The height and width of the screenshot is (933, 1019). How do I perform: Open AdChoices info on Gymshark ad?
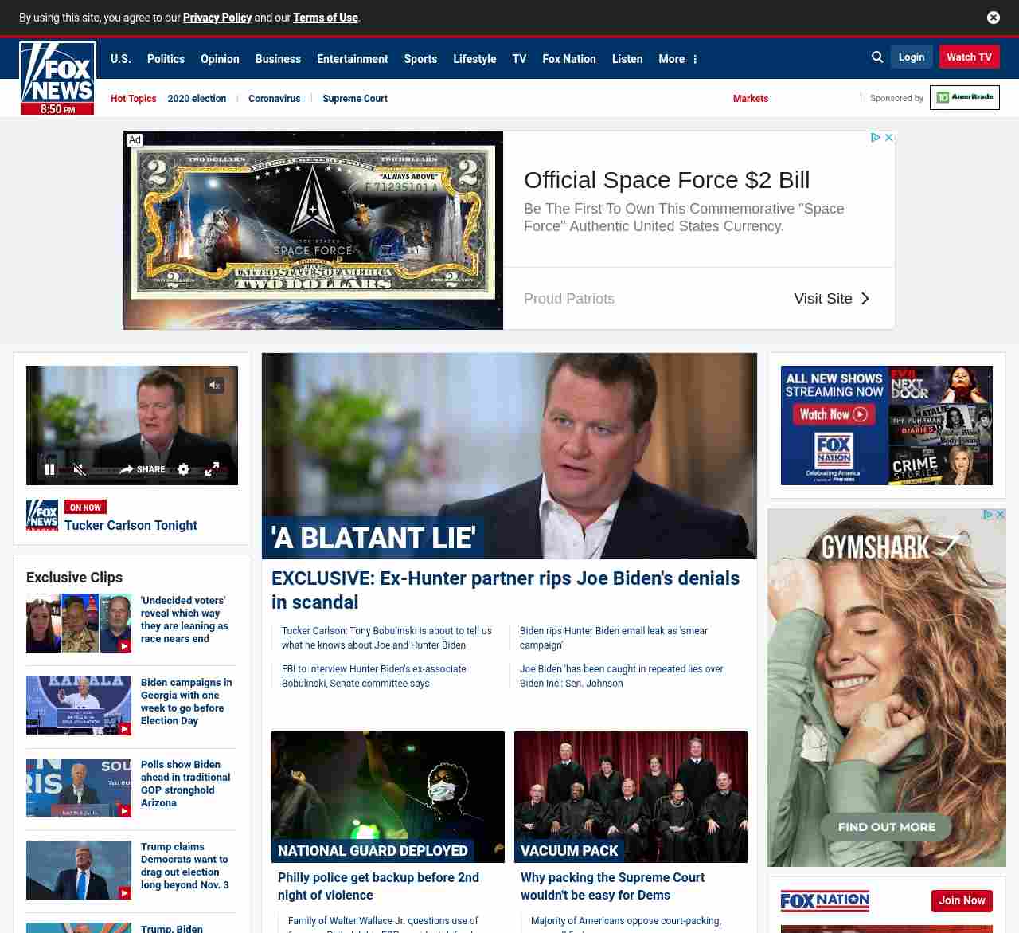(x=988, y=515)
